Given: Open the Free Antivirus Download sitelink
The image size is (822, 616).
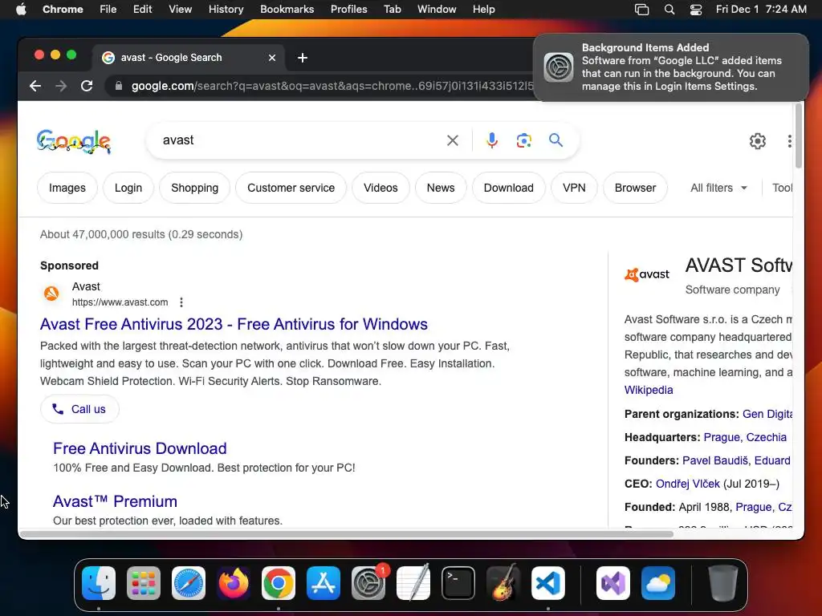Looking at the screenshot, I should pos(140,448).
